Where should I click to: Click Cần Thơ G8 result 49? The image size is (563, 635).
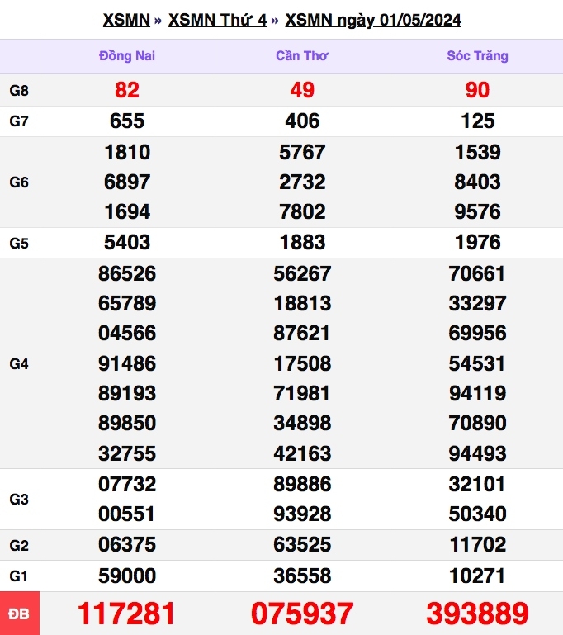pos(302,90)
